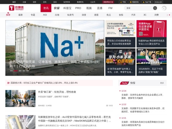
Task: Open 活动 link in top bar
Action: pyautogui.click(x=55, y=2)
